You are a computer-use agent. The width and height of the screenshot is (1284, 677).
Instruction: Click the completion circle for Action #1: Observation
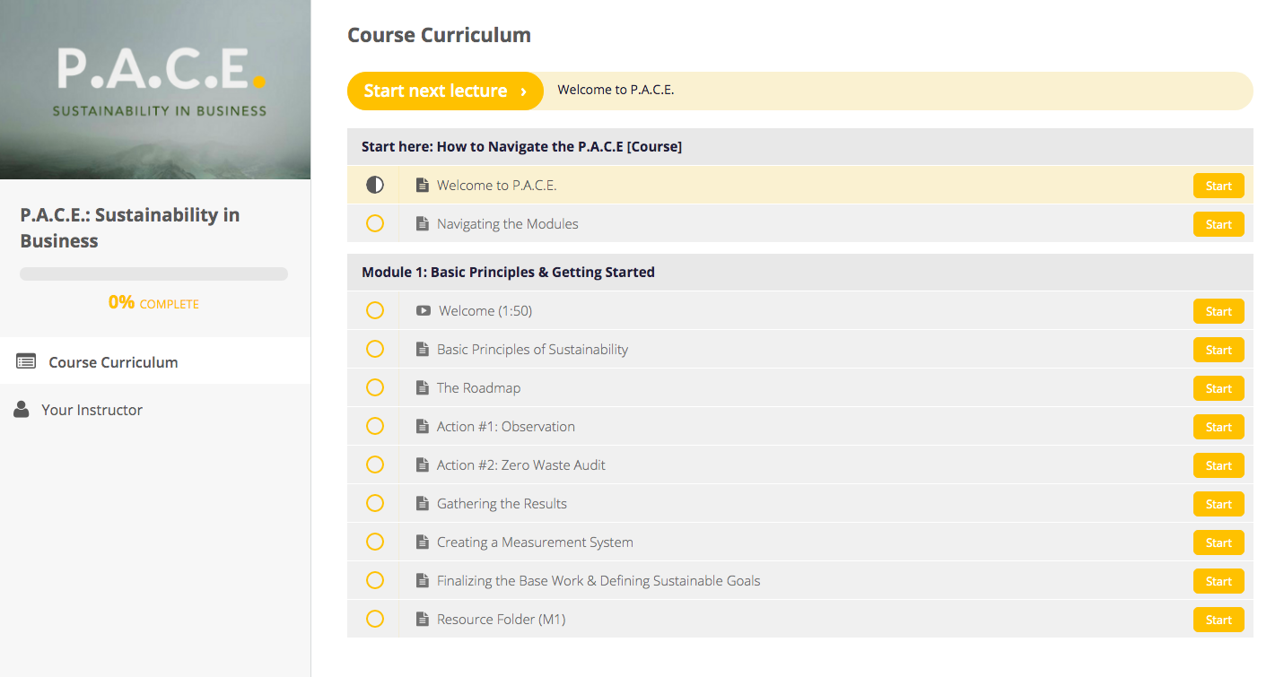[375, 426]
